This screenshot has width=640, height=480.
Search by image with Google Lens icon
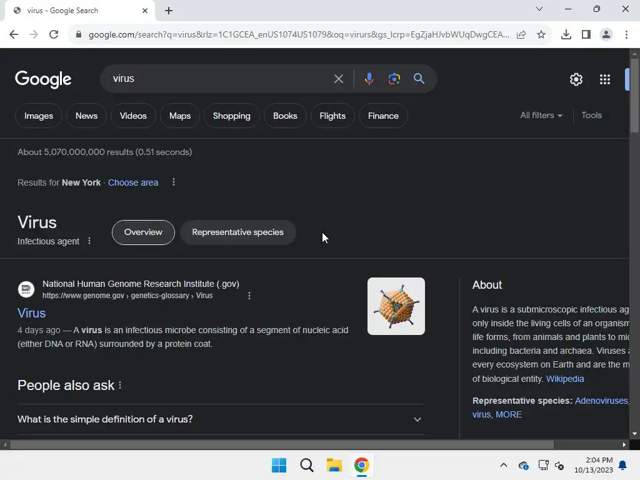pyautogui.click(x=394, y=79)
